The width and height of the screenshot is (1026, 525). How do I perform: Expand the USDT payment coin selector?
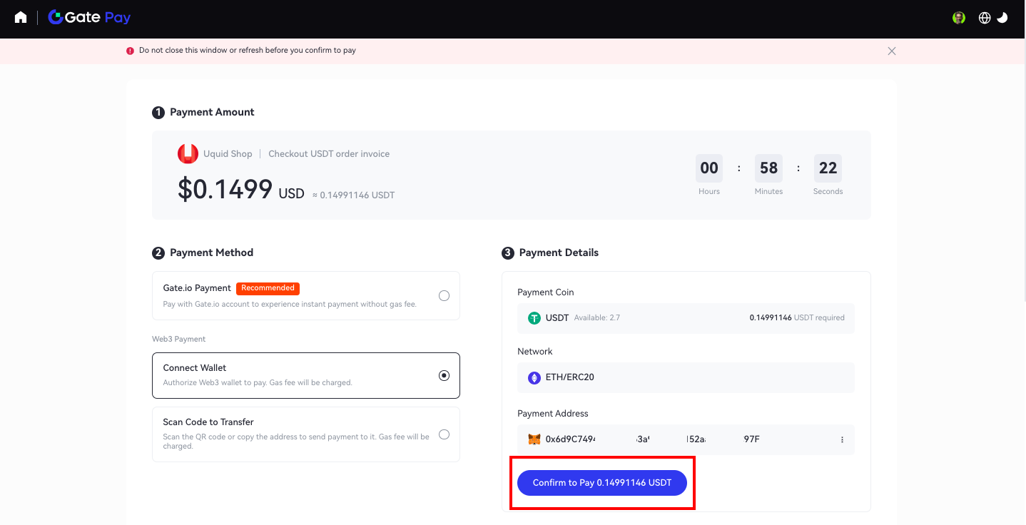click(685, 318)
